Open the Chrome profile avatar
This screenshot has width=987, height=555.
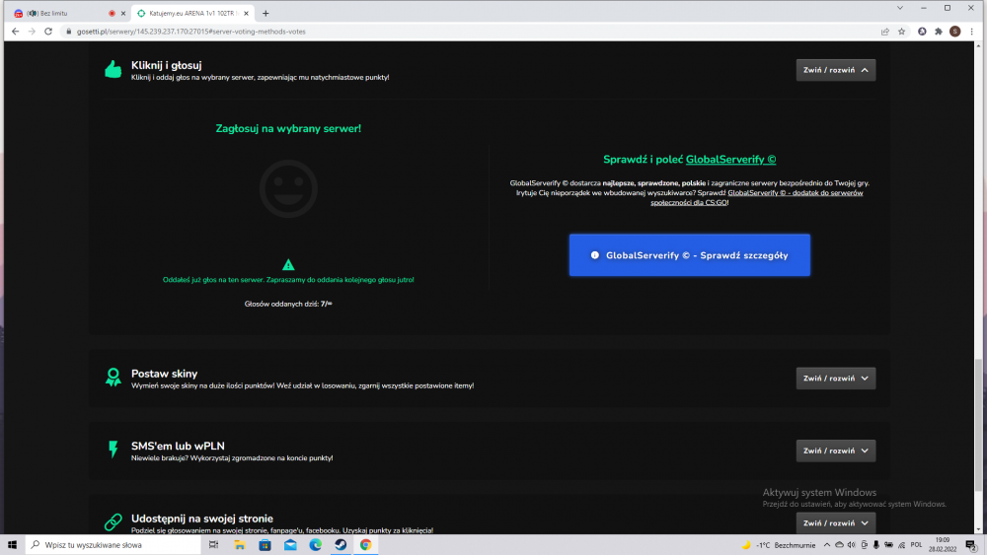coord(954,32)
